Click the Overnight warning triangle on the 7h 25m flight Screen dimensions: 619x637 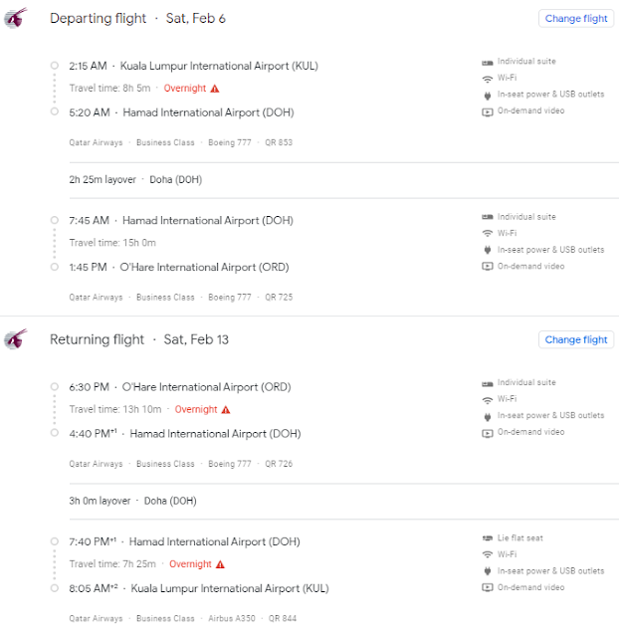click(x=220, y=564)
